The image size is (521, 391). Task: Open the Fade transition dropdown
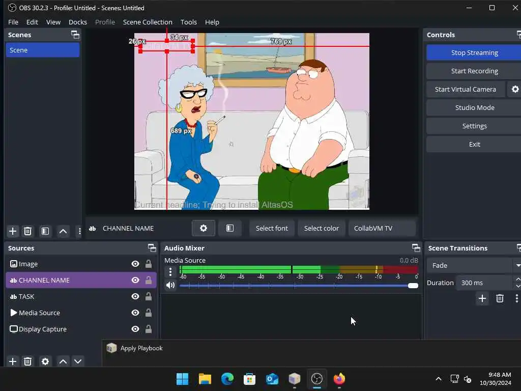474,265
